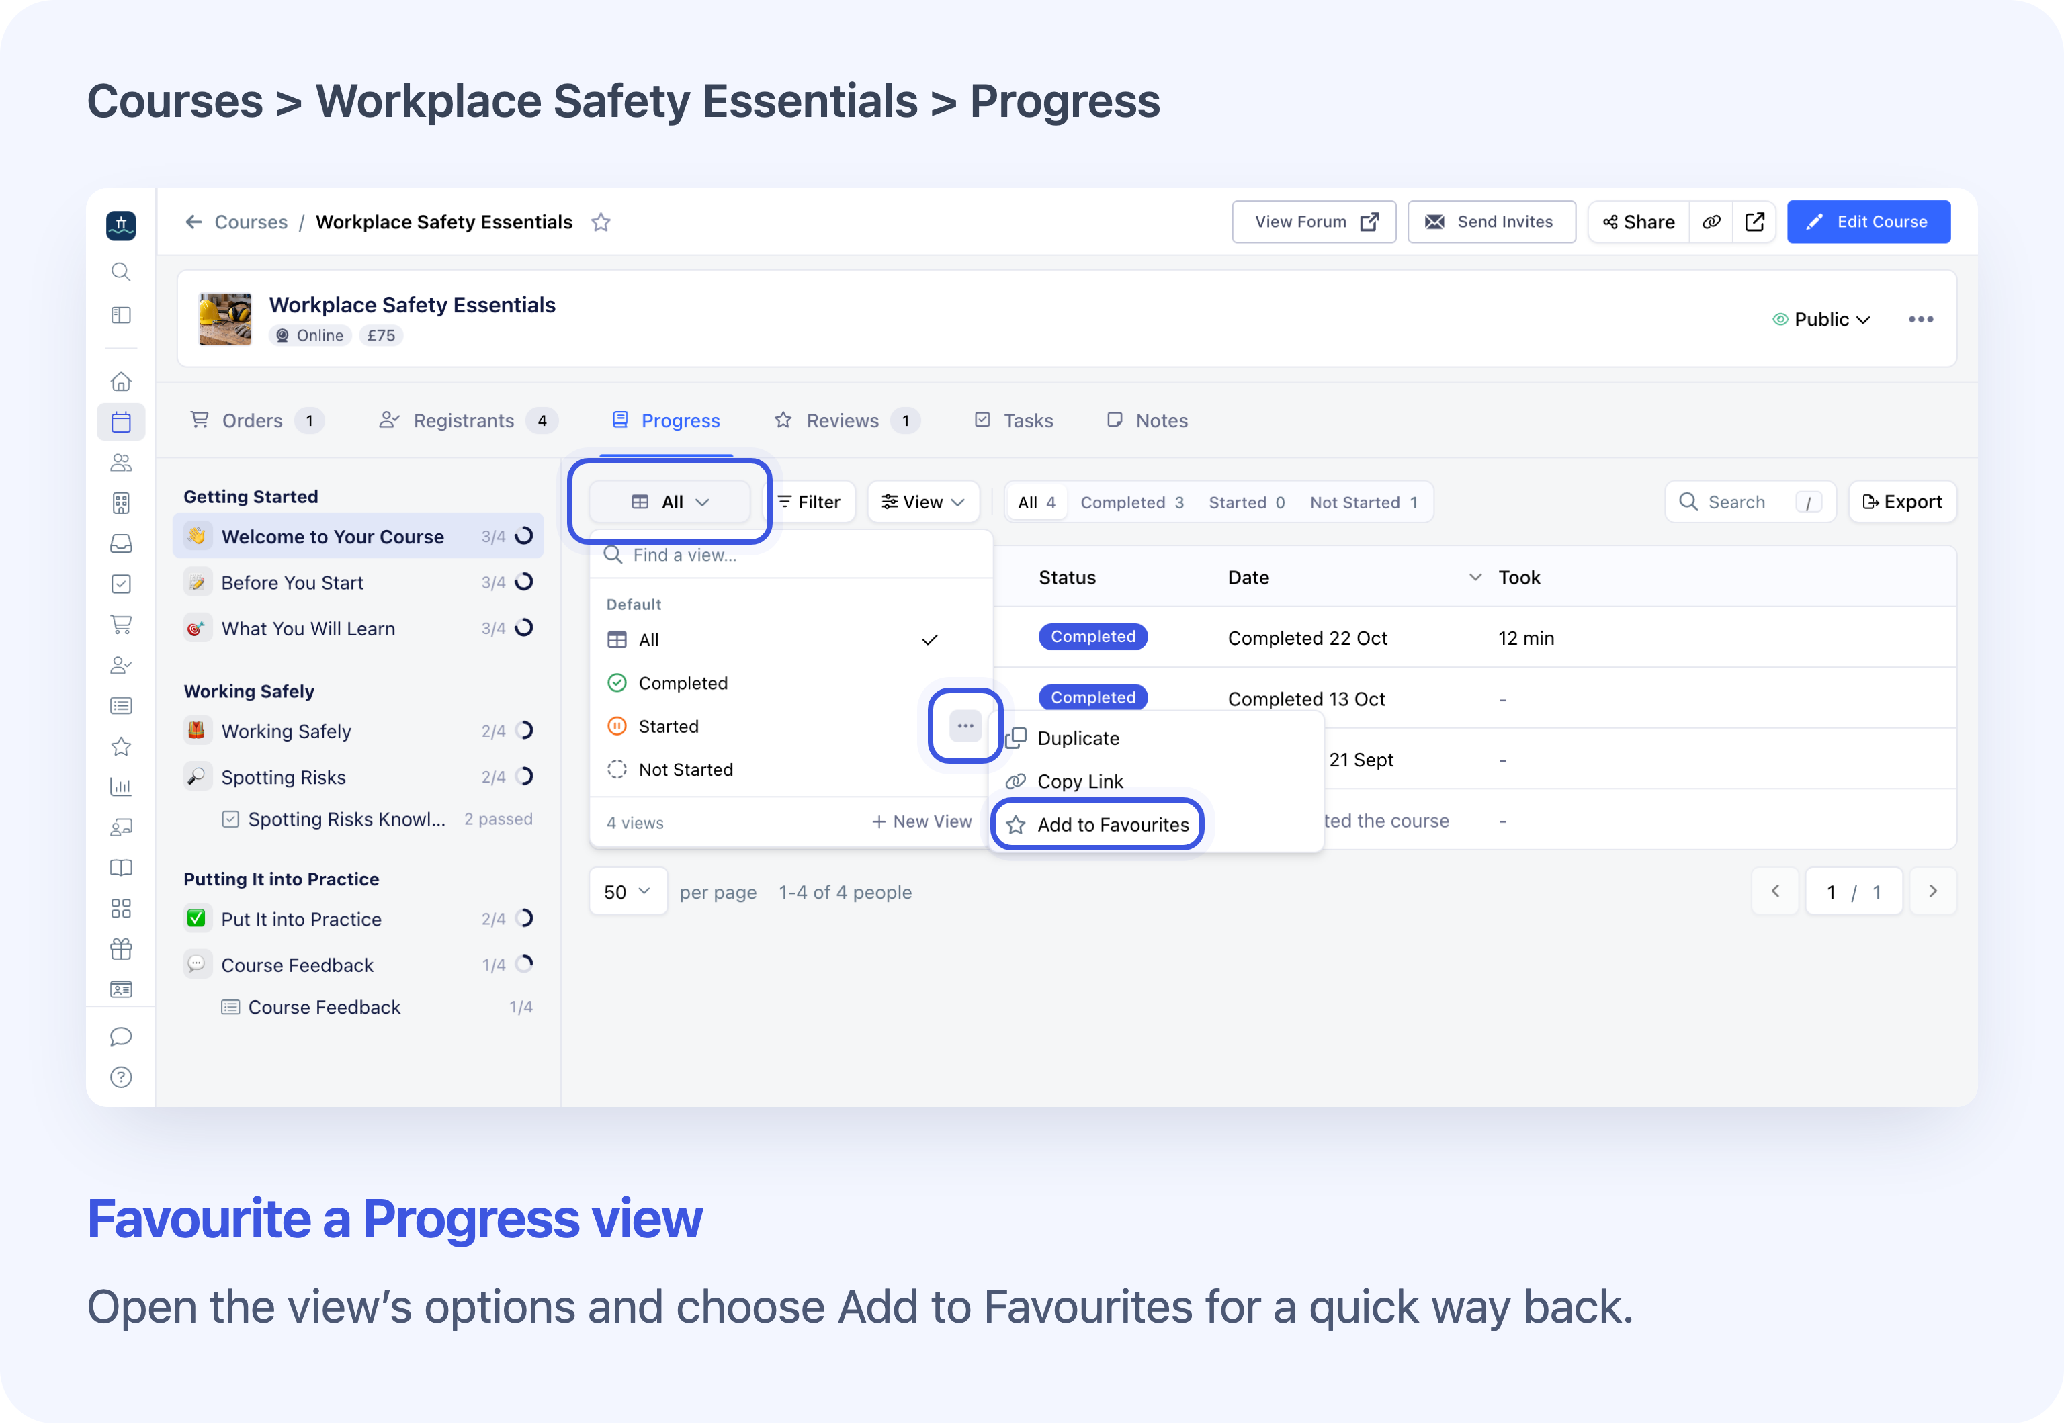
Task: Click the Send Invites button
Action: 1492,222
